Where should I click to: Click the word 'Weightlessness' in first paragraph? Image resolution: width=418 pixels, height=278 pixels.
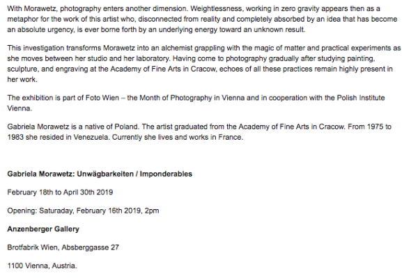(x=217, y=8)
